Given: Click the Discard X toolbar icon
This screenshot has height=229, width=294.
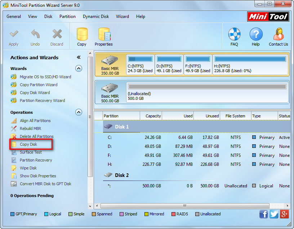Looking at the screenshot, I should [x=57, y=34].
